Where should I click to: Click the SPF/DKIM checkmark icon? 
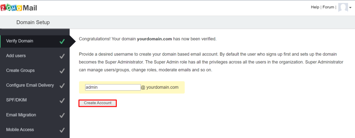[62, 101]
